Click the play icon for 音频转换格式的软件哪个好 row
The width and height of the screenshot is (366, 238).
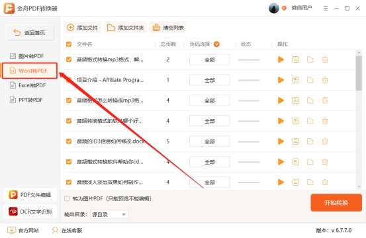[281, 121]
